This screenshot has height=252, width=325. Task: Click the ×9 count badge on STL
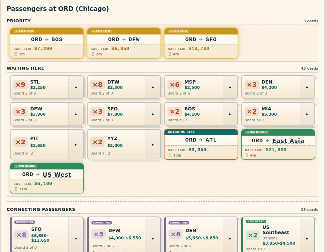pyautogui.click(x=20, y=85)
